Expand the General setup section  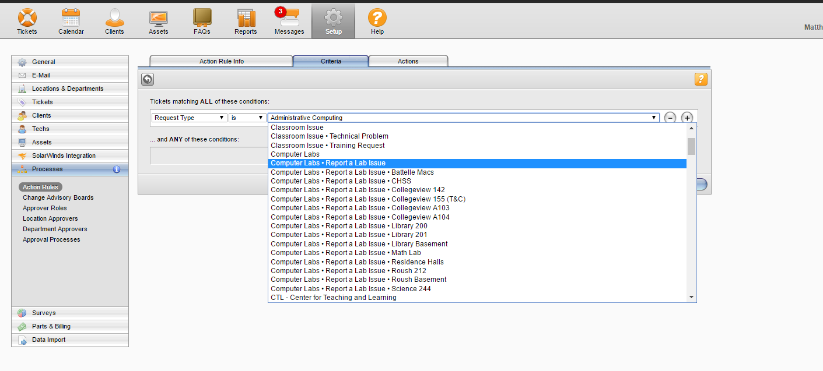pyautogui.click(x=70, y=62)
